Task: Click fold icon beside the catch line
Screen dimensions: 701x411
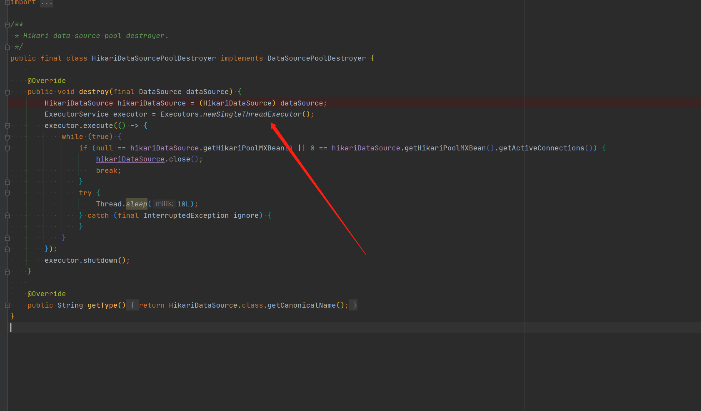Action: coord(7,216)
